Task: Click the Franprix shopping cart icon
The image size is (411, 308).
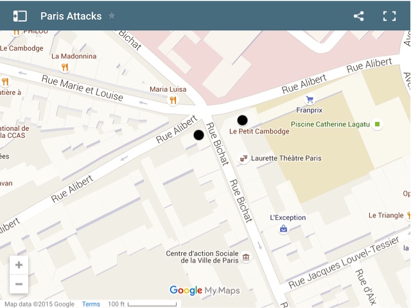Action: 310,99
